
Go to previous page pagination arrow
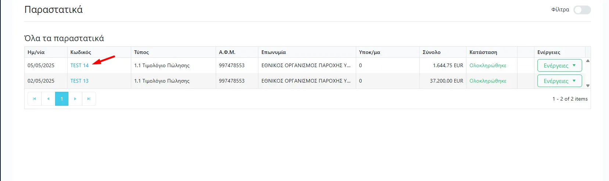48,99
